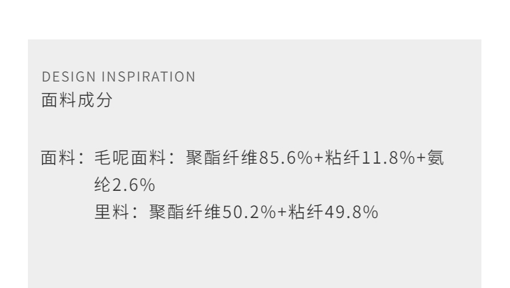The width and height of the screenshot is (510, 288).
Task: Click the 毛呢面料 label text
Action: (126, 159)
